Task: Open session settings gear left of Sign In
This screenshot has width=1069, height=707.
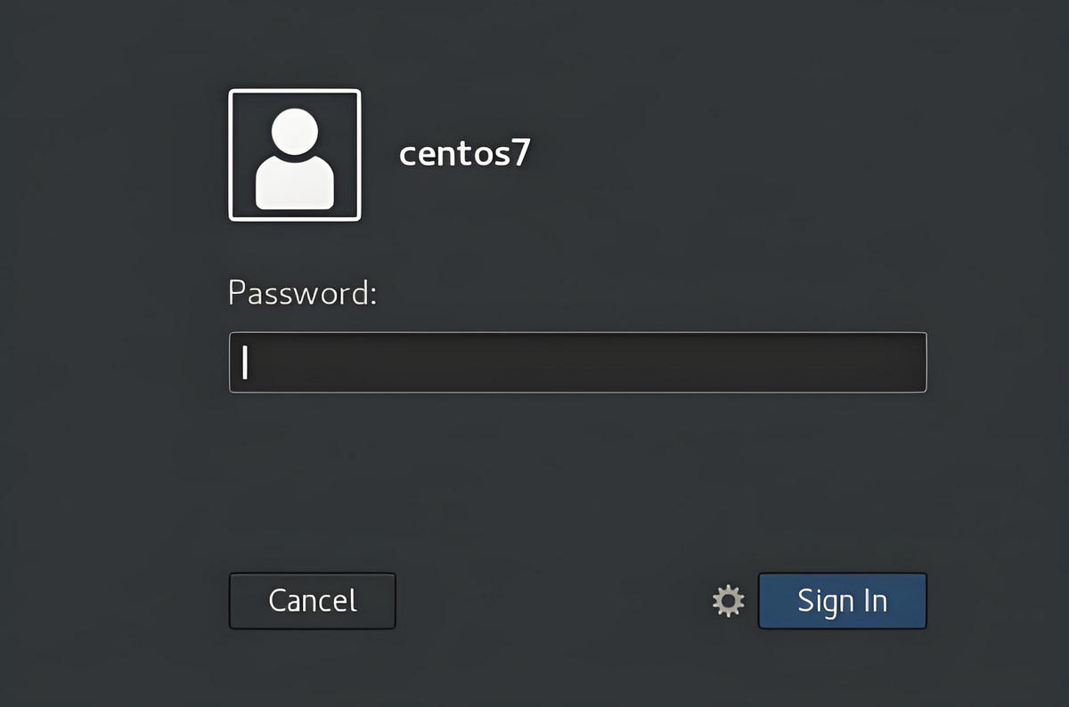Action: 729,601
